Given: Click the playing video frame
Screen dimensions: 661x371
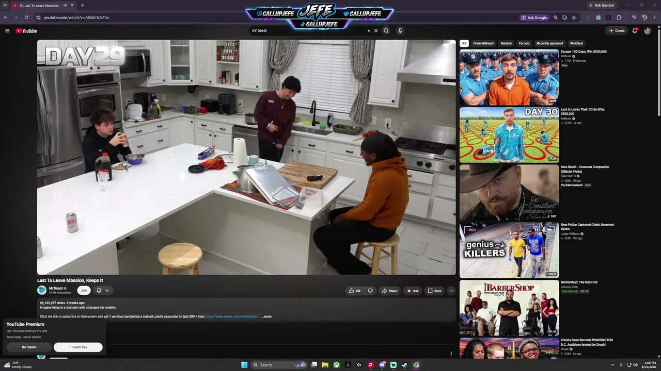Looking at the screenshot, I should (246, 158).
